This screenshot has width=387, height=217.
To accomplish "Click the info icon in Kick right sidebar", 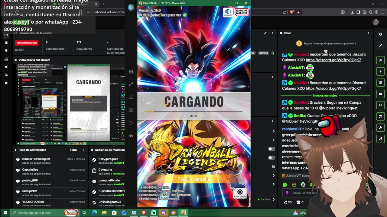I will click(x=381, y=34).
